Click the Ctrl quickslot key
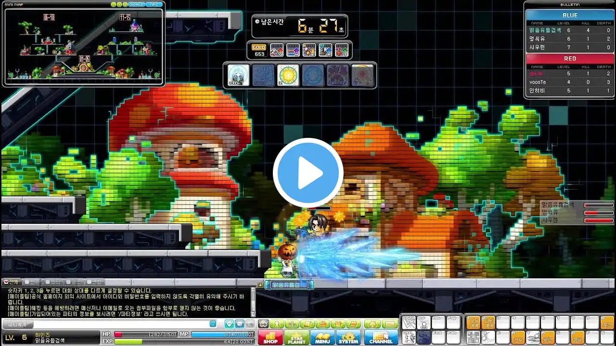 409,337
